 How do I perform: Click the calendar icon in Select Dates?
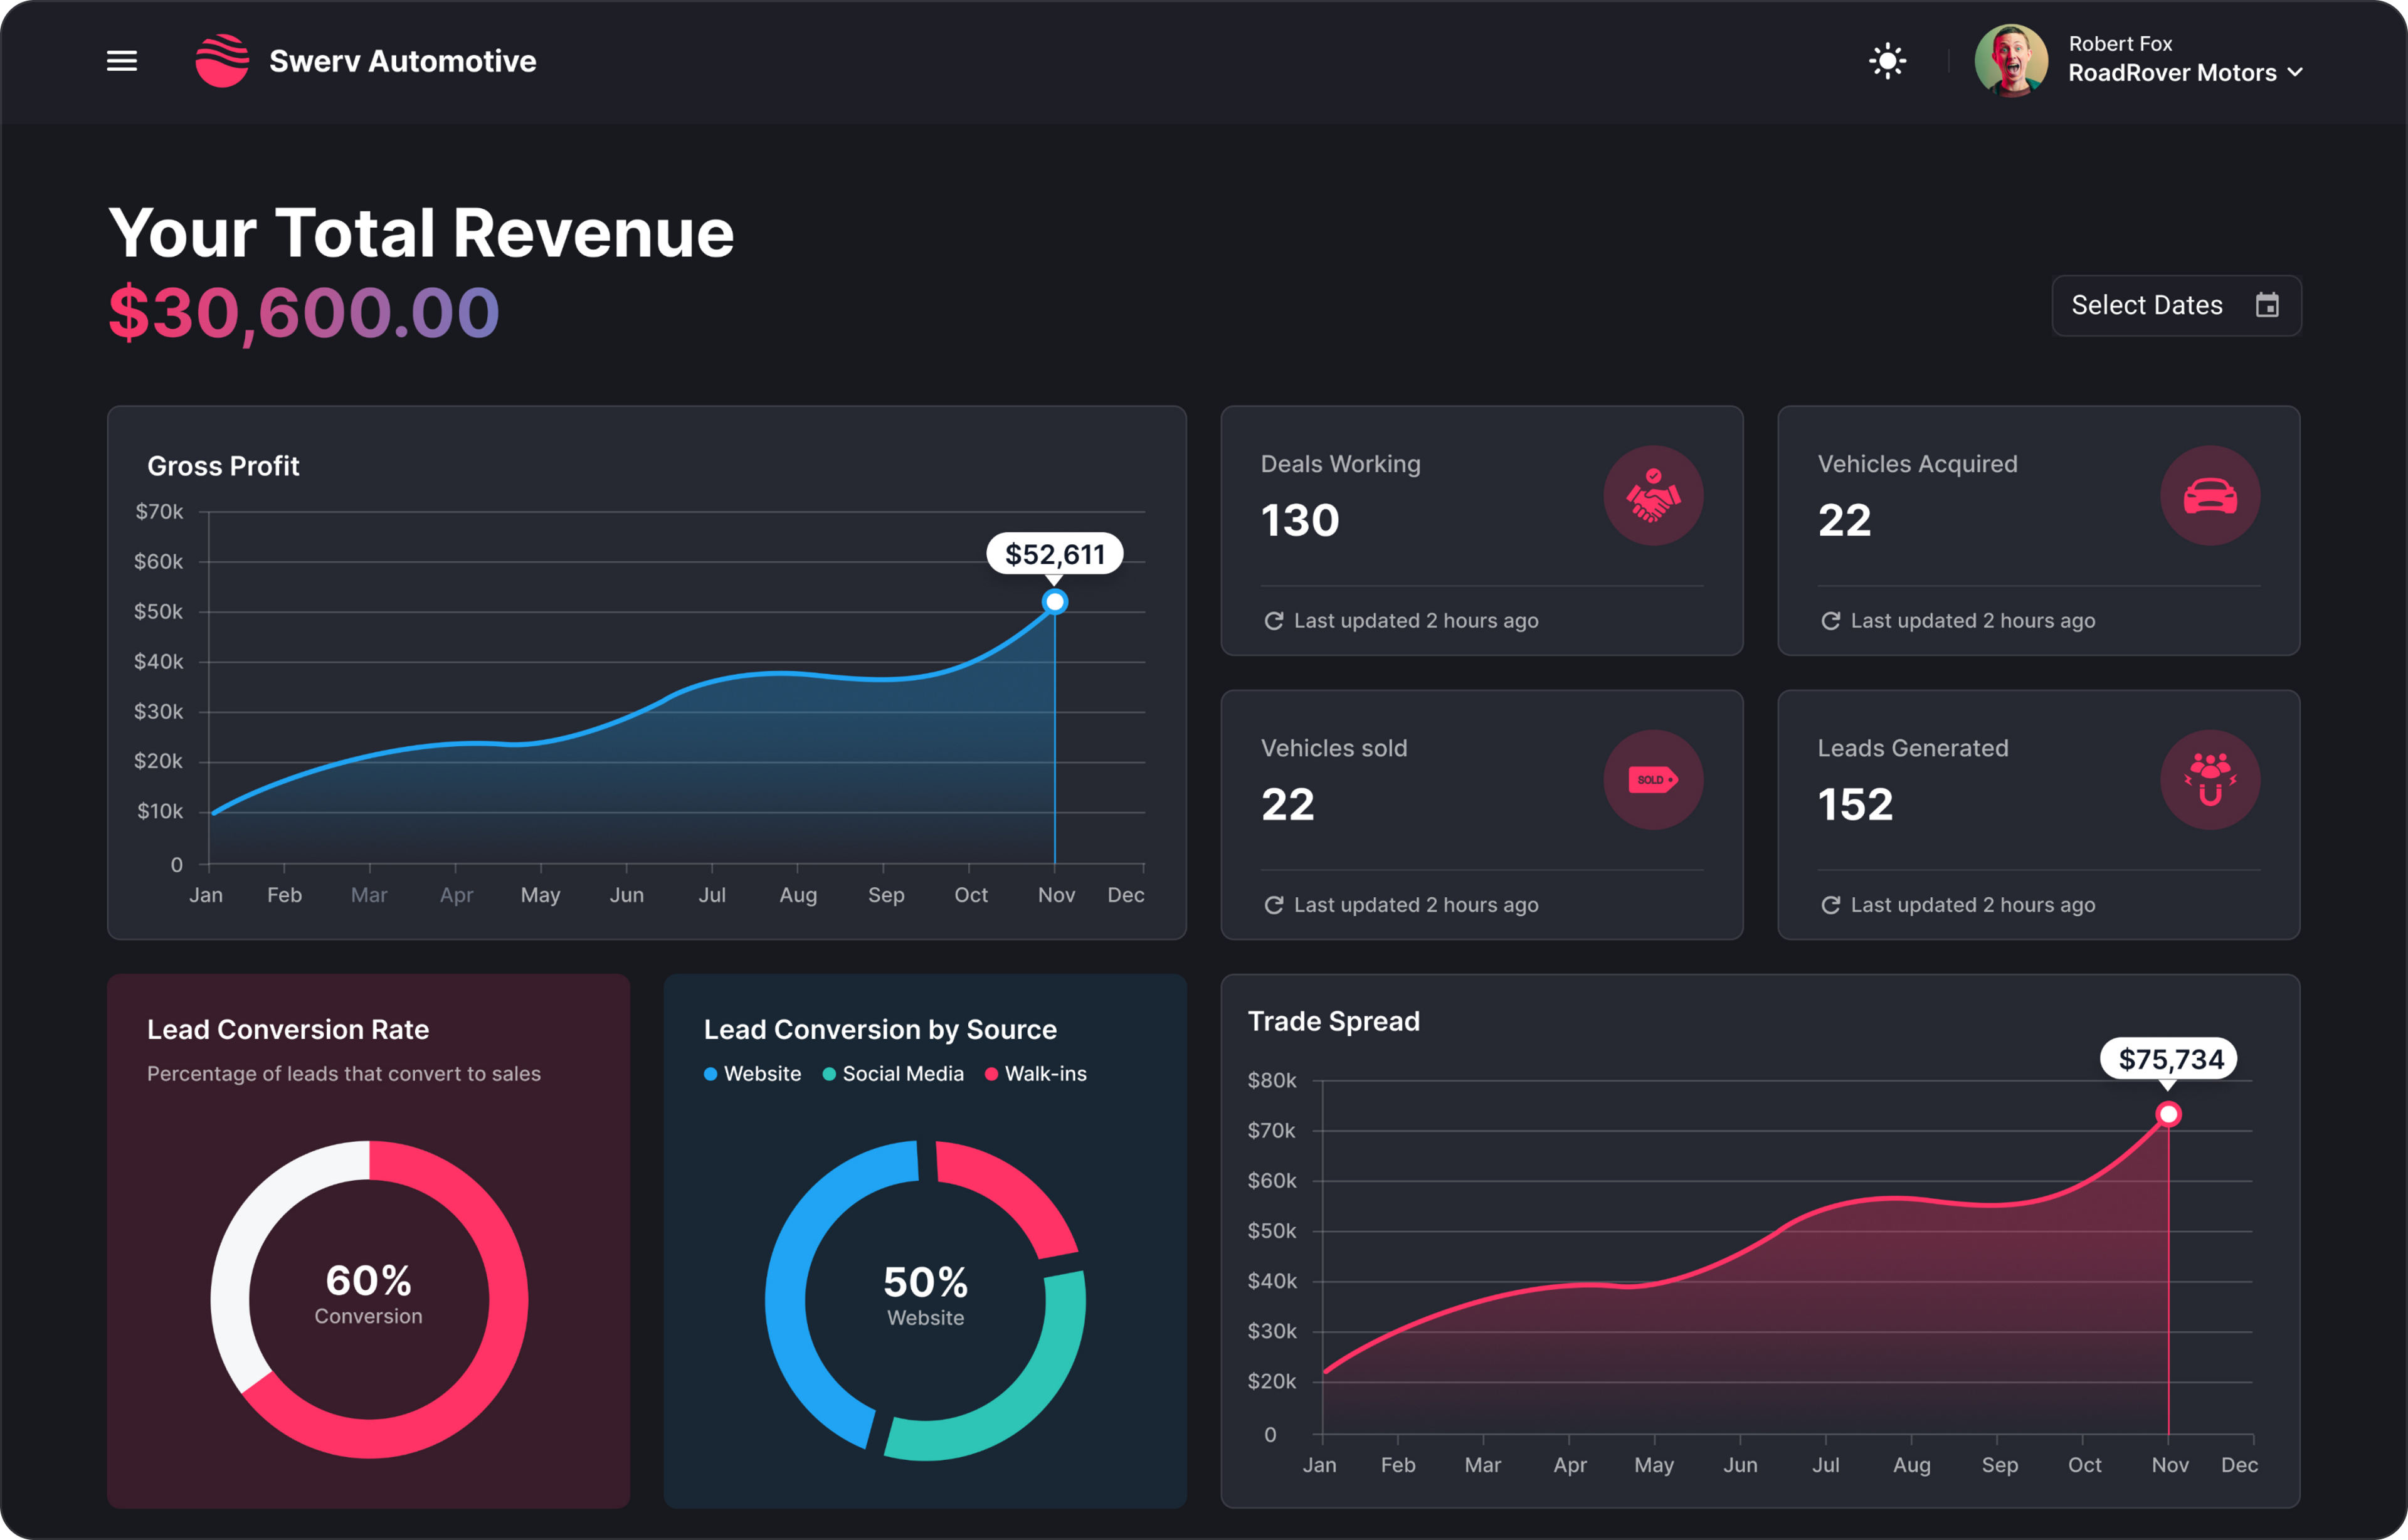click(x=2267, y=305)
